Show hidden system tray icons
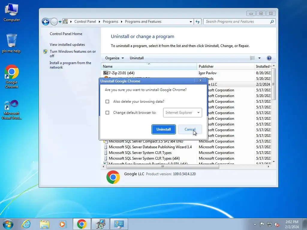Viewport: 307px width, 230px height. [x=255, y=224]
